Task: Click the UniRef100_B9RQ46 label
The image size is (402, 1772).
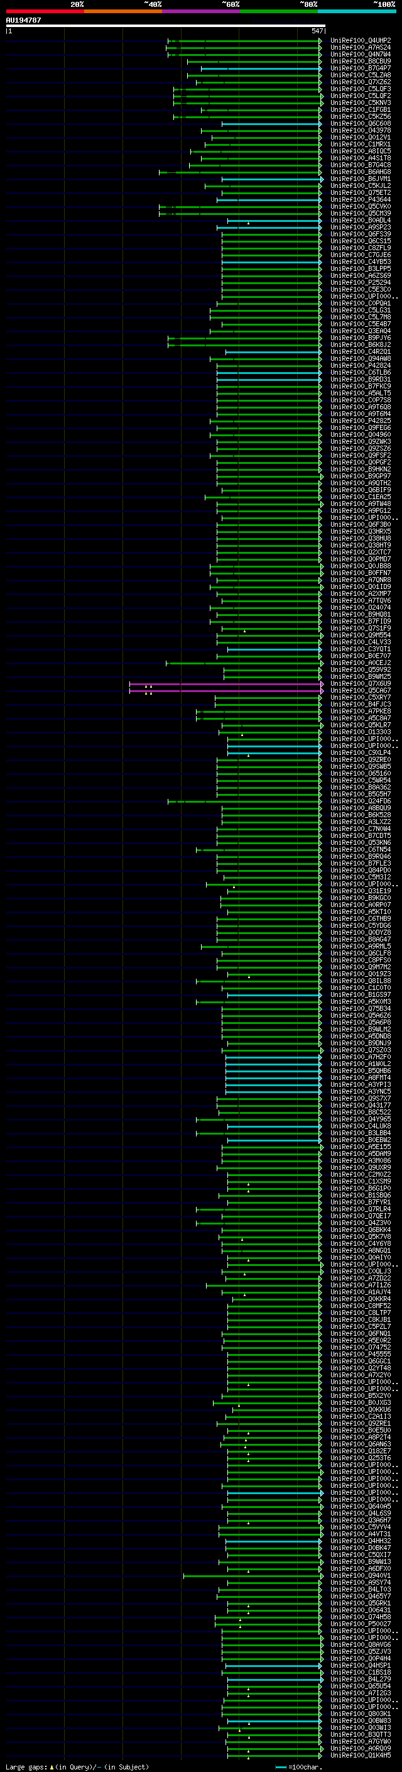Action: [360, 856]
